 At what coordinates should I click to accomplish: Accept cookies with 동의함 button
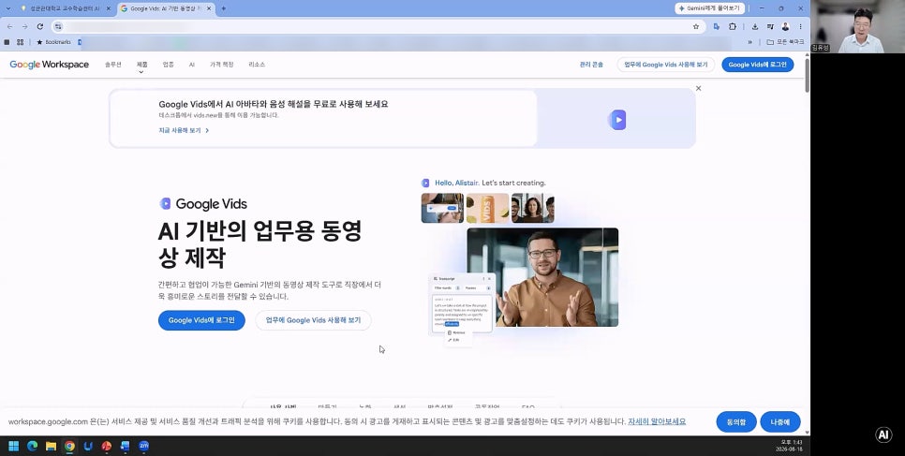735,422
